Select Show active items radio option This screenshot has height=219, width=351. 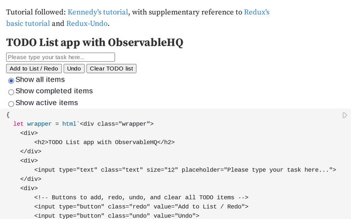(11, 103)
